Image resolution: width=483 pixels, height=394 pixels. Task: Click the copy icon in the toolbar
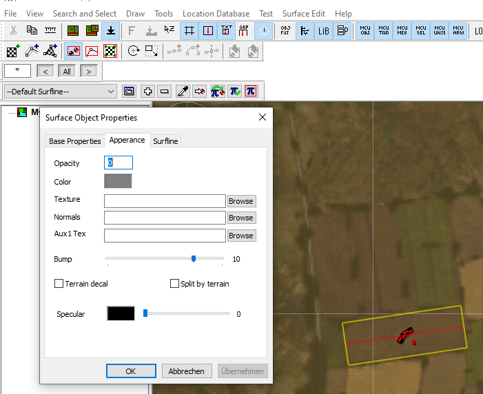32,31
